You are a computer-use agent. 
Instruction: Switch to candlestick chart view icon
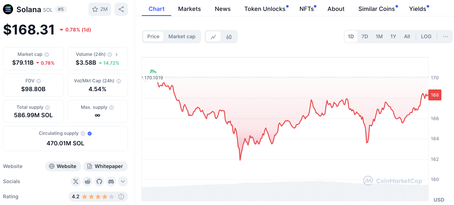point(229,37)
